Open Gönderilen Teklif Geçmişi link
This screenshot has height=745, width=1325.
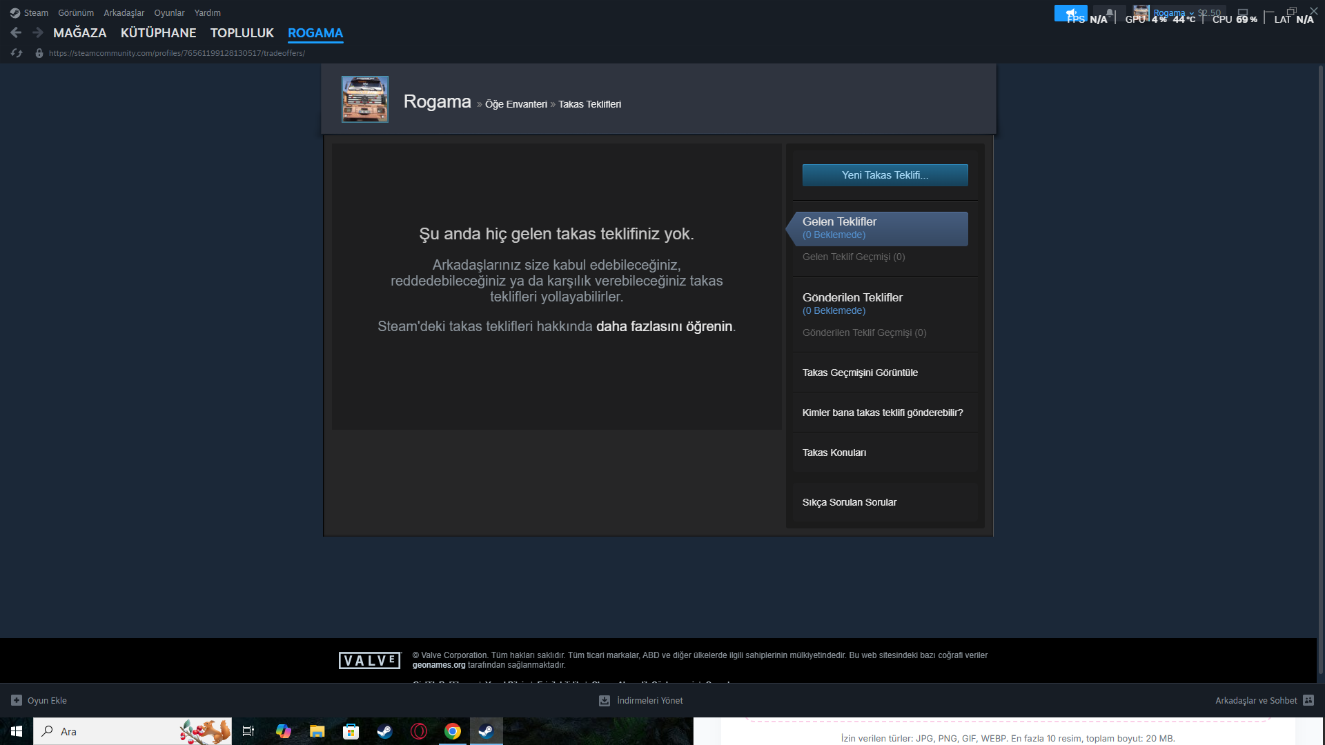tap(865, 332)
